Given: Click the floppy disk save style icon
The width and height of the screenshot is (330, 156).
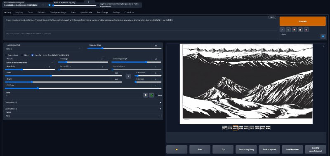Looking at the screenshot, I should [x=306, y=30].
